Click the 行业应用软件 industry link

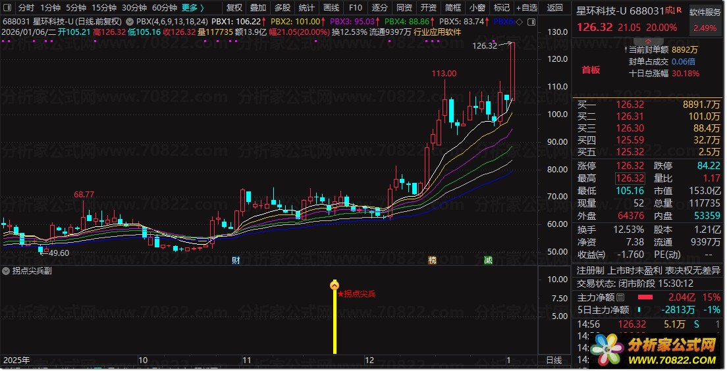tap(437, 32)
